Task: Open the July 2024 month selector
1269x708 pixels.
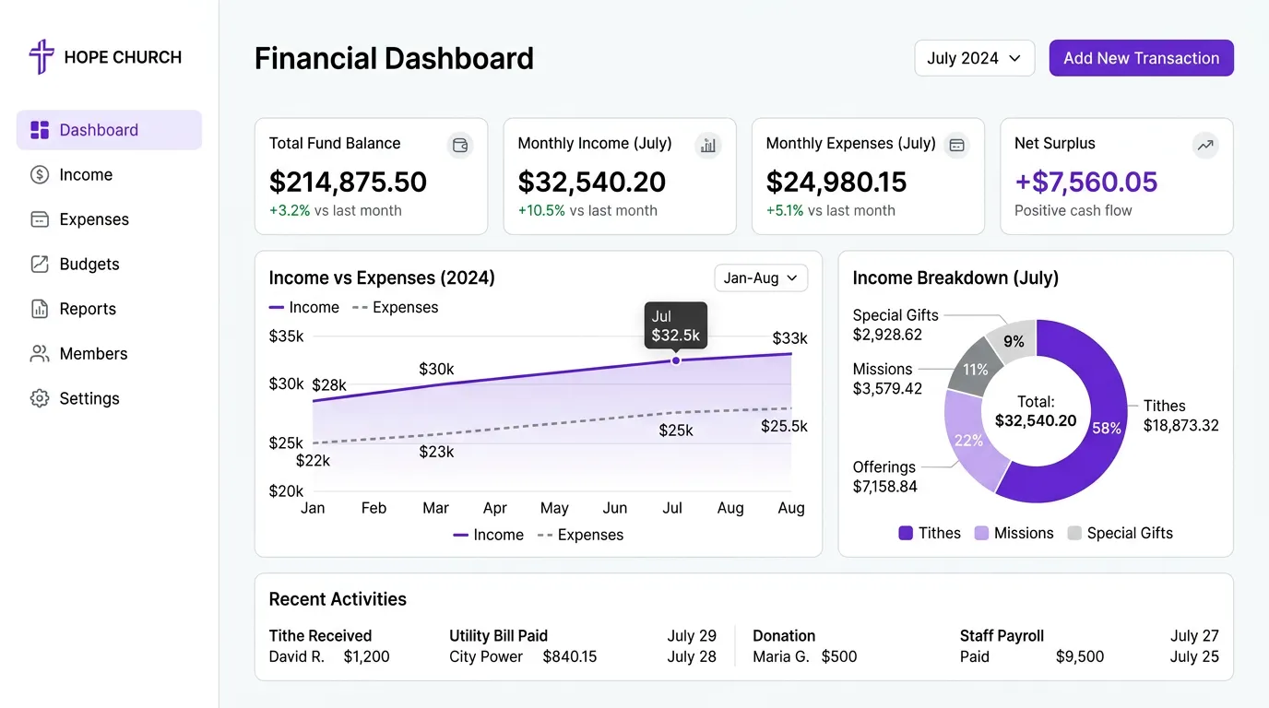Action: (x=974, y=57)
